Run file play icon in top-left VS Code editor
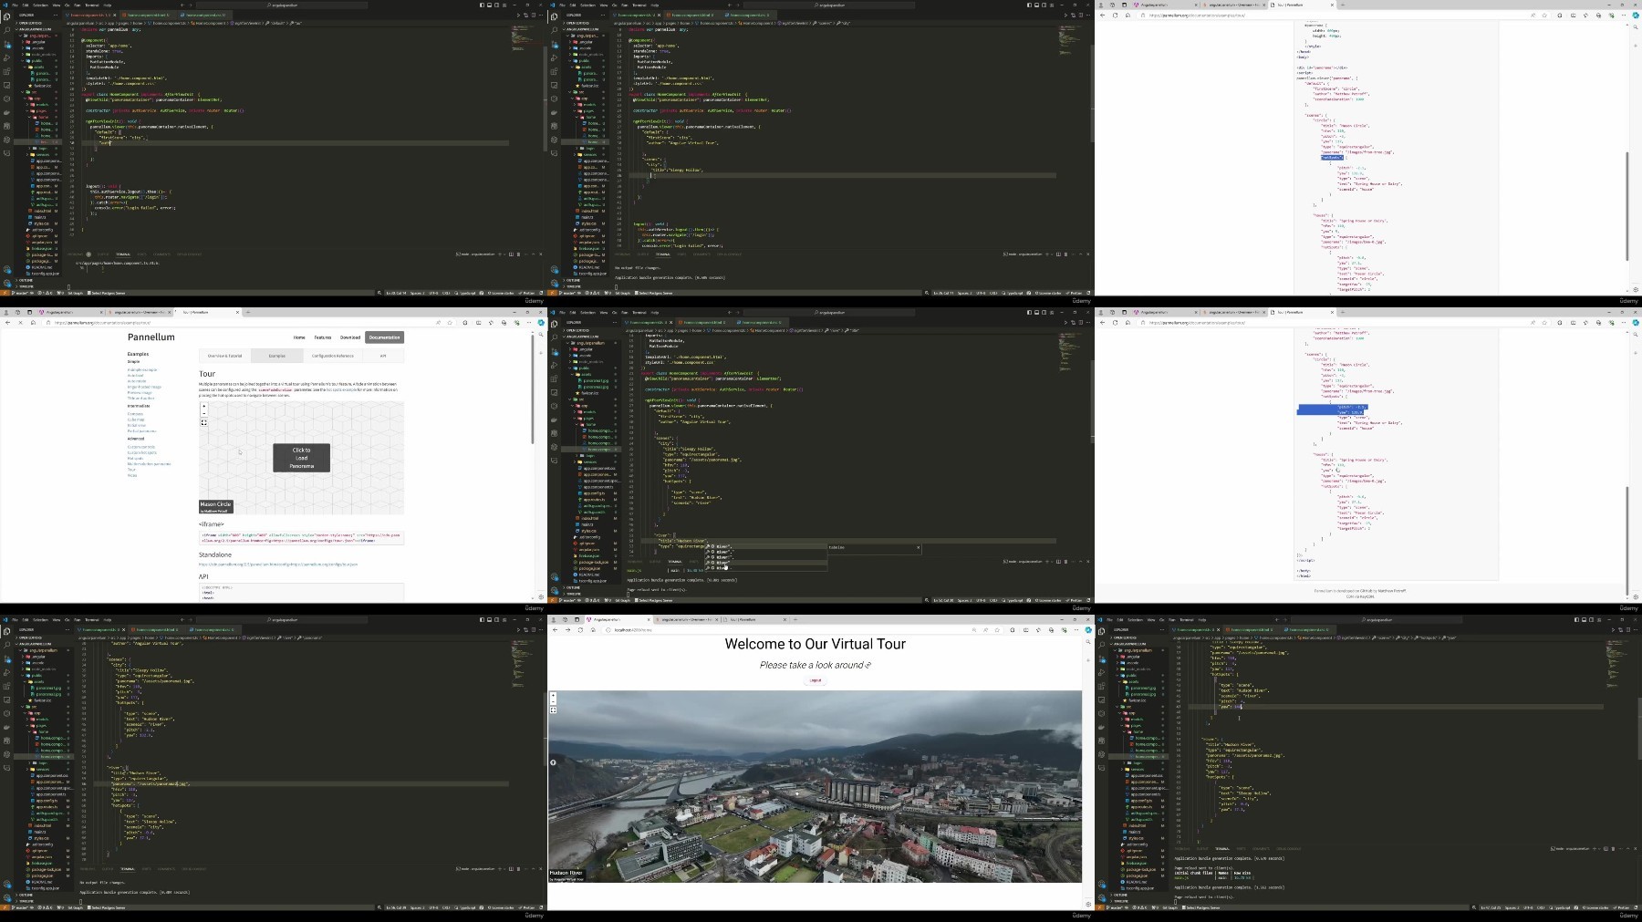 coord(518,16)
